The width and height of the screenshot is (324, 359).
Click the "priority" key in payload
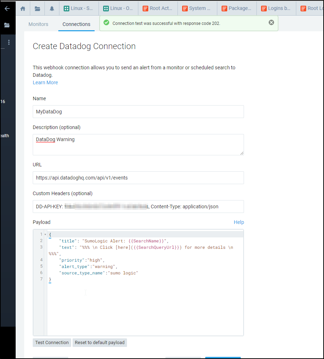point(72,260)
